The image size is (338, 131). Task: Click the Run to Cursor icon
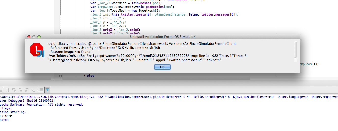33,90
